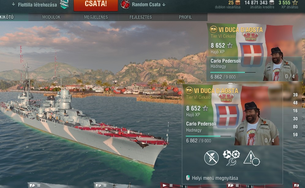Open the MEGJELENÉS tab

point(96,17)
